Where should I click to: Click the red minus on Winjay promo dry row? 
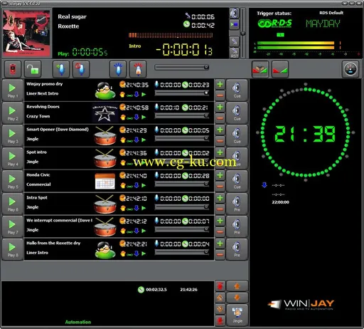tap(220, 95)
